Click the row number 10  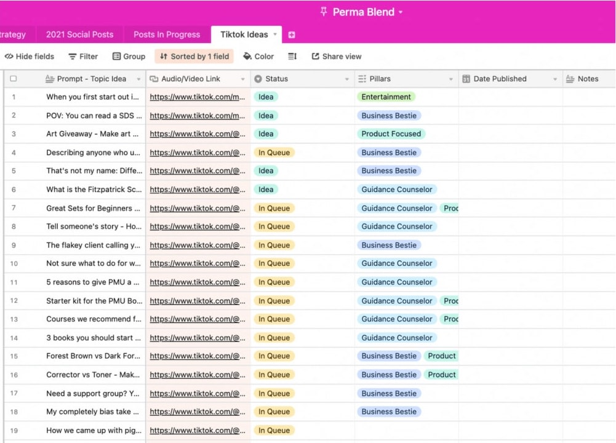pos(14,263)
